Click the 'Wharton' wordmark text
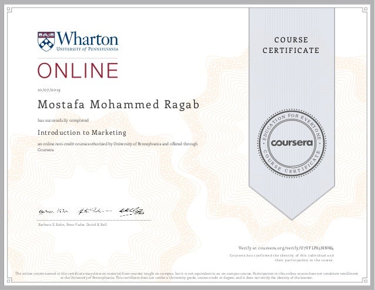 (x=88, y=38)
